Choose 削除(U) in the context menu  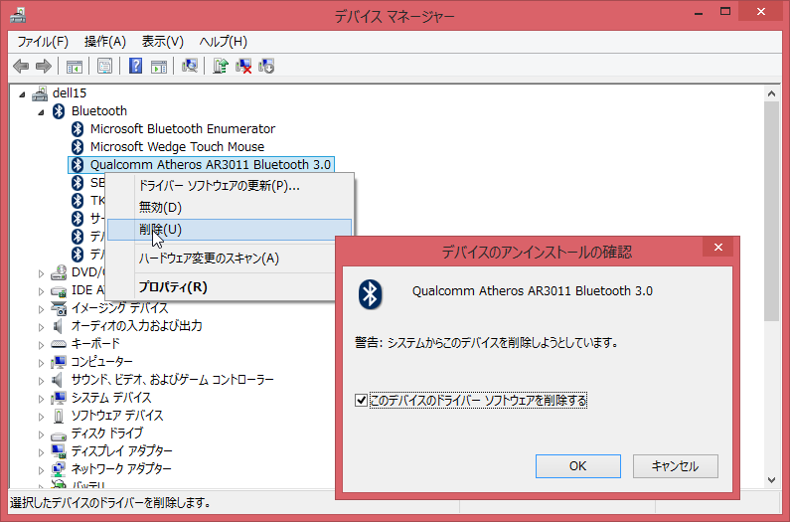coord(230,230)
